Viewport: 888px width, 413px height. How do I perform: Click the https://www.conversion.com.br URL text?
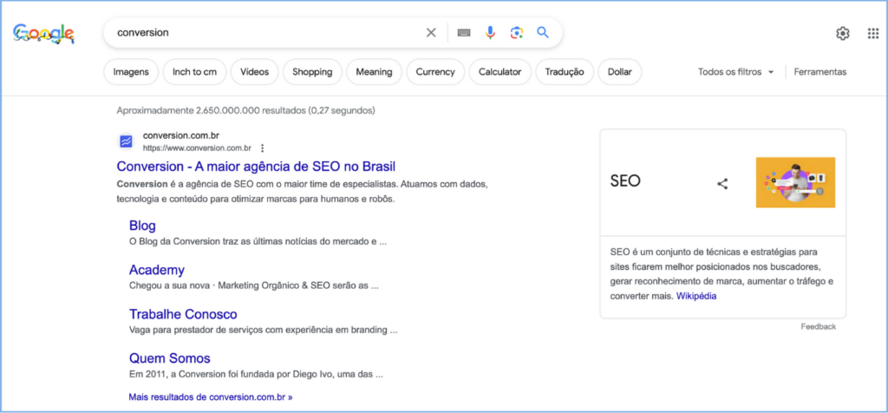coord(197,148)
